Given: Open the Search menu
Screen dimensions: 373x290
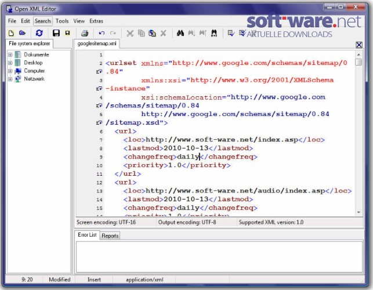Looking at the screenshot, I should click(x=43, y=21).
